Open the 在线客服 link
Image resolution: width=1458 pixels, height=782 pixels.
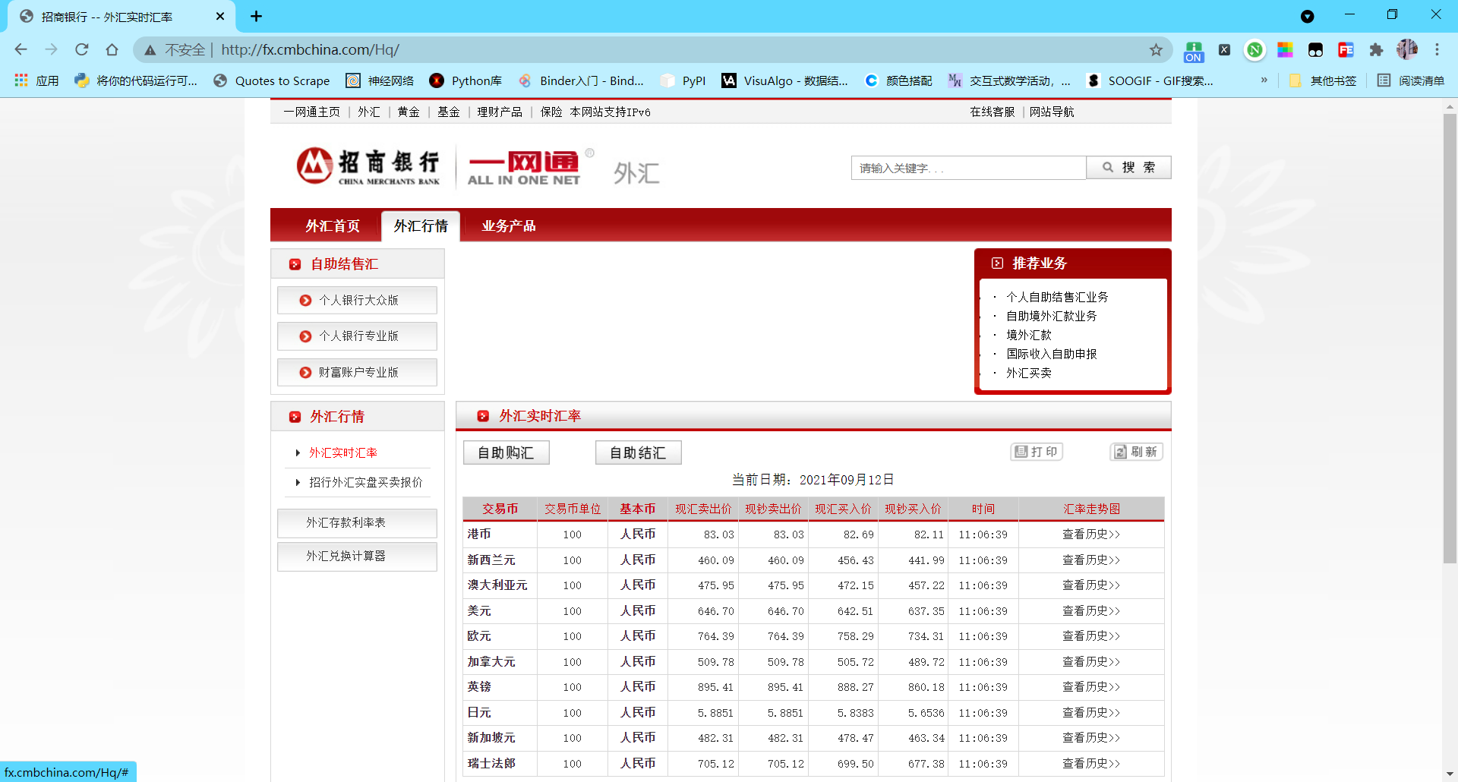(x=992, y=112)
